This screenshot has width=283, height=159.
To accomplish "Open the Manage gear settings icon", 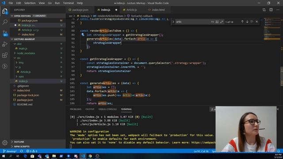I will coord(5,143).
